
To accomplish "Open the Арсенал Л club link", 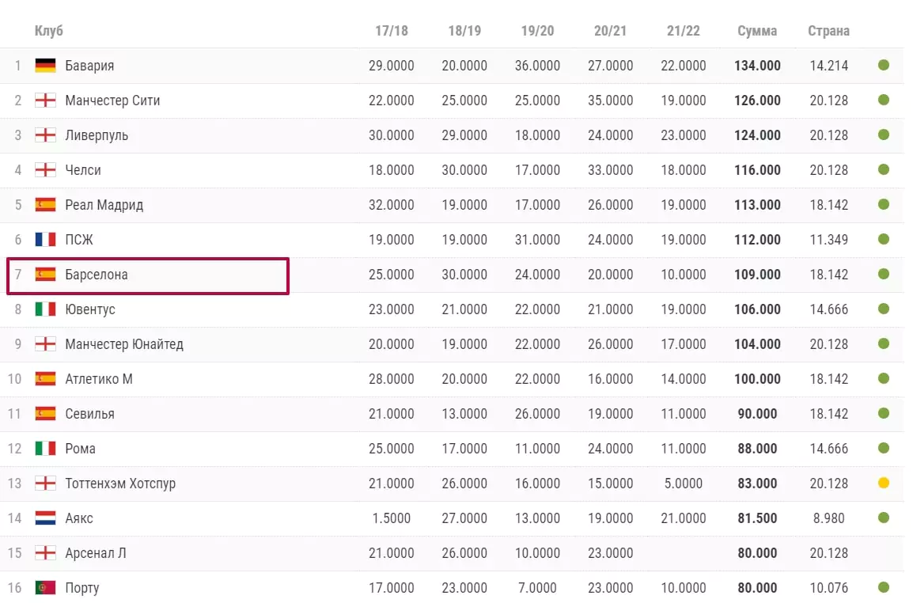I will (x=96, y=553).
